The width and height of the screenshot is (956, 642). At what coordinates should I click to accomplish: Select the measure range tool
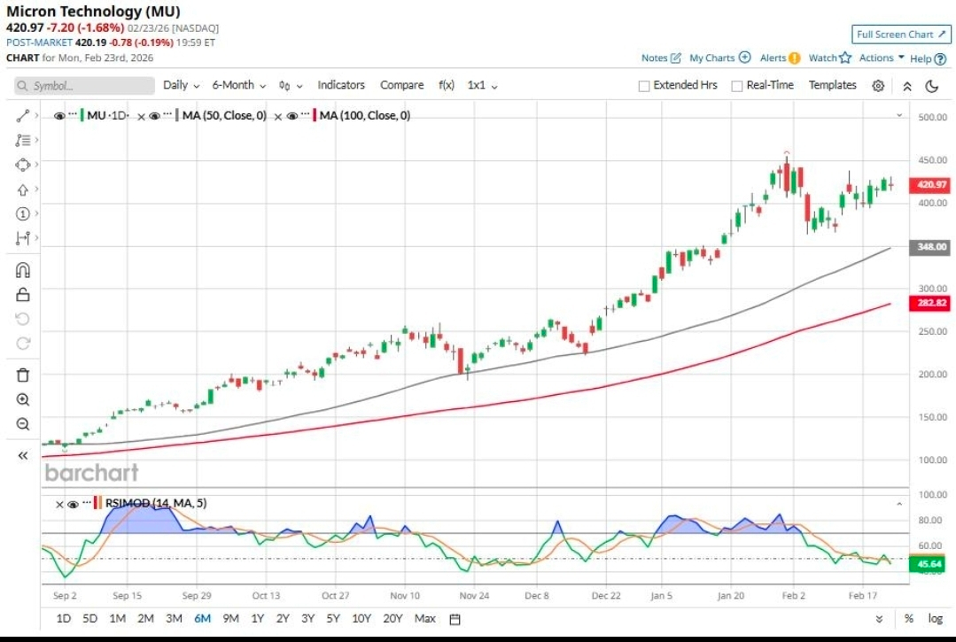pyautogui.click(x=22, y=238)
